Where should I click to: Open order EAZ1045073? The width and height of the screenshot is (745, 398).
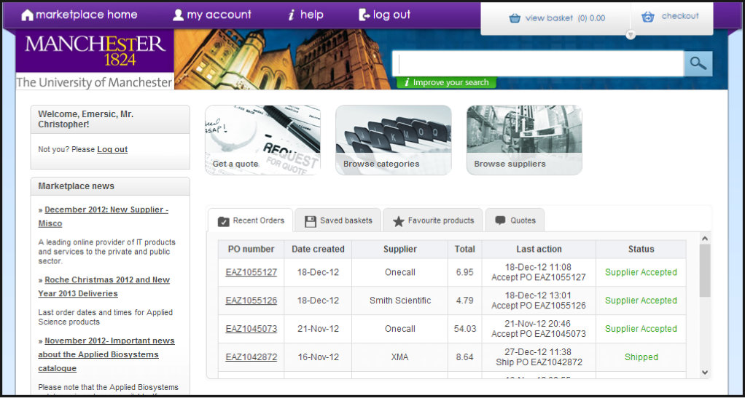pyautogui.click(x=251, y=329)
